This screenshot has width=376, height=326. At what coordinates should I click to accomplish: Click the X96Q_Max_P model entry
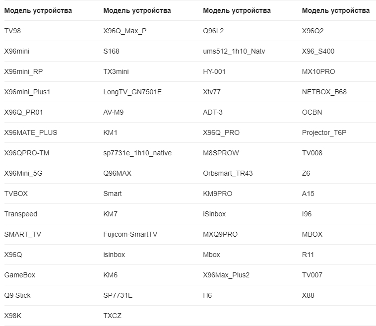click(x=125, y=31)
